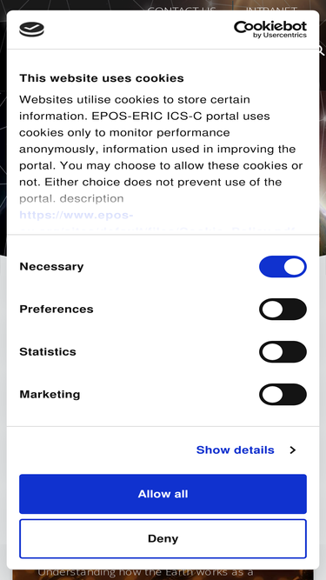Click the Statistics category label
Screen dimensions: 326x580
point(48,352)
